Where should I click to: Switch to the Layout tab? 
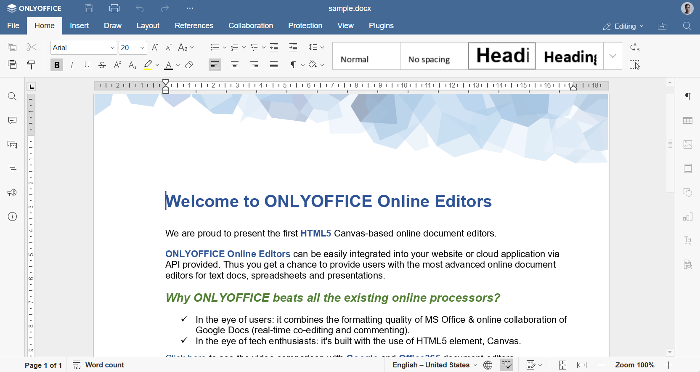pos(148,26)
